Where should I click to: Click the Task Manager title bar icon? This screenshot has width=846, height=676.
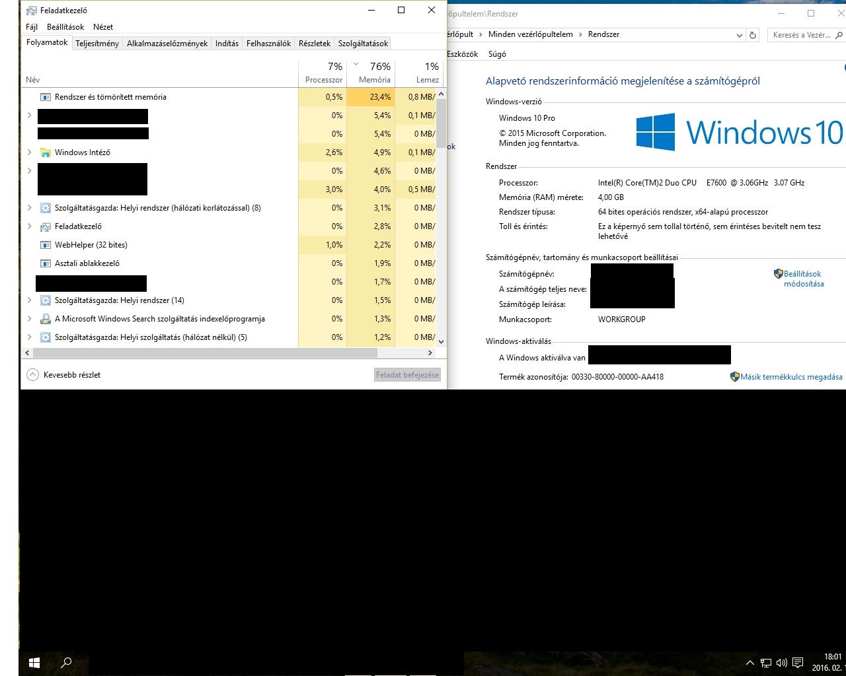pos(32,11)
